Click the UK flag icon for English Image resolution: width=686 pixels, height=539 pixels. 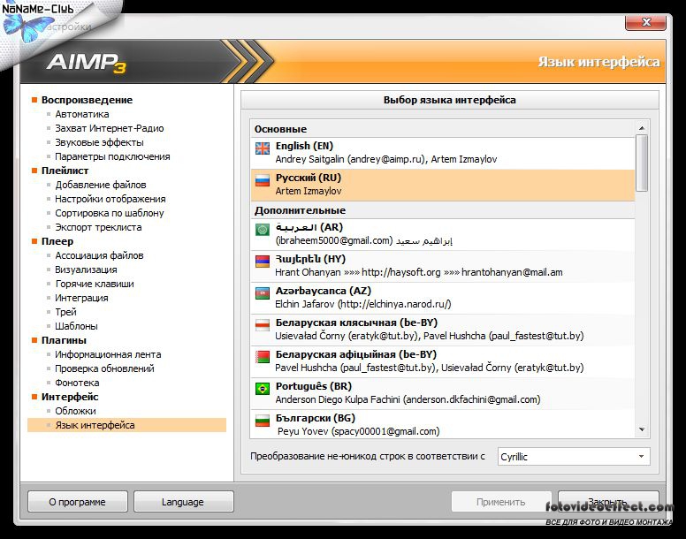[x=263, y=148]
